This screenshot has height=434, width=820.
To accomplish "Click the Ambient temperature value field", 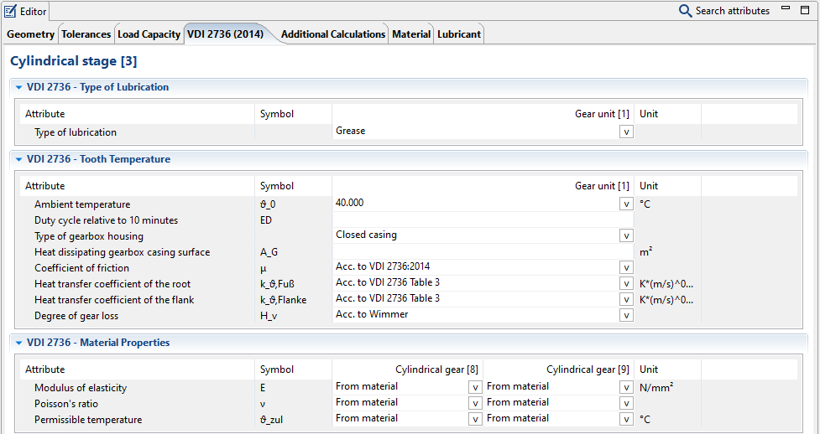I will point(474,204).
